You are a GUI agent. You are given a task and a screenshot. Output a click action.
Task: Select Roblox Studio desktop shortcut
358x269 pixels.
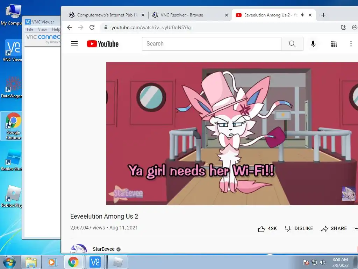pos(12,160)
